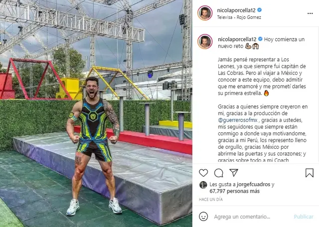Open comments via the speech bubble icon

tap(219, 173)
